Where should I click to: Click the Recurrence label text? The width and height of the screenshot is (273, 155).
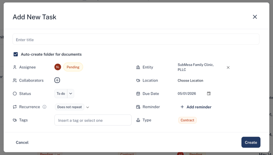click(30, 107)
